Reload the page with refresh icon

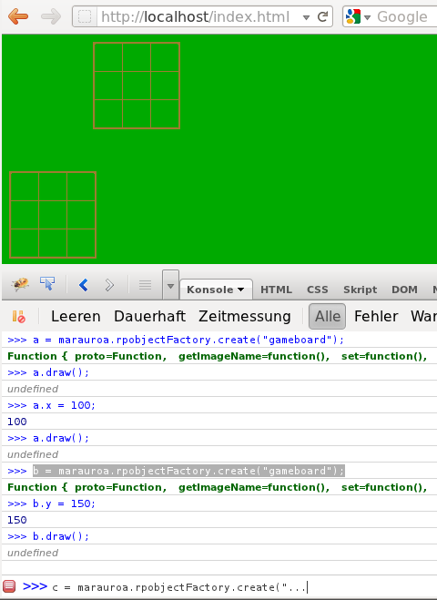click(x=322, y=16)
